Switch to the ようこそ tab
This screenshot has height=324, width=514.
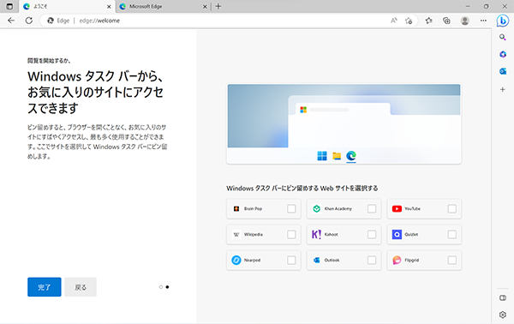point(67,7)
